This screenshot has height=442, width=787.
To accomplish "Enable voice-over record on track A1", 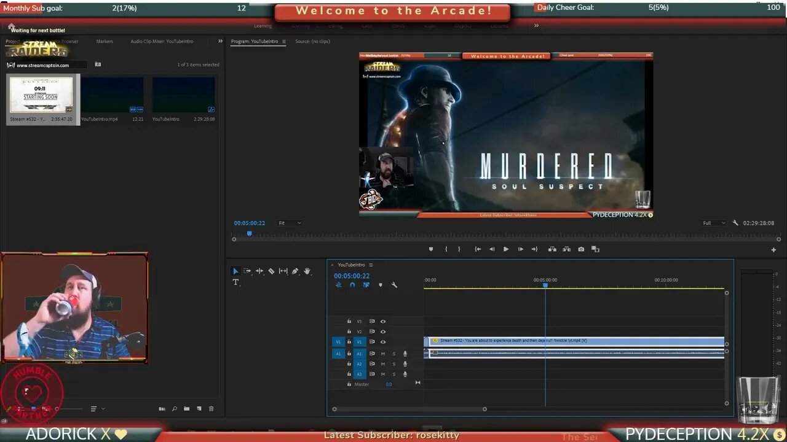I will click(405, 354).
